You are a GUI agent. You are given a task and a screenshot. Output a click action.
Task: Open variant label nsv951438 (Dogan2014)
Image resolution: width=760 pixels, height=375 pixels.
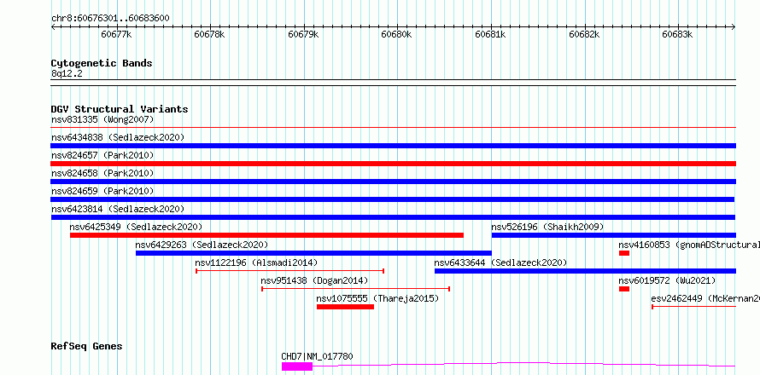[314, 280]
